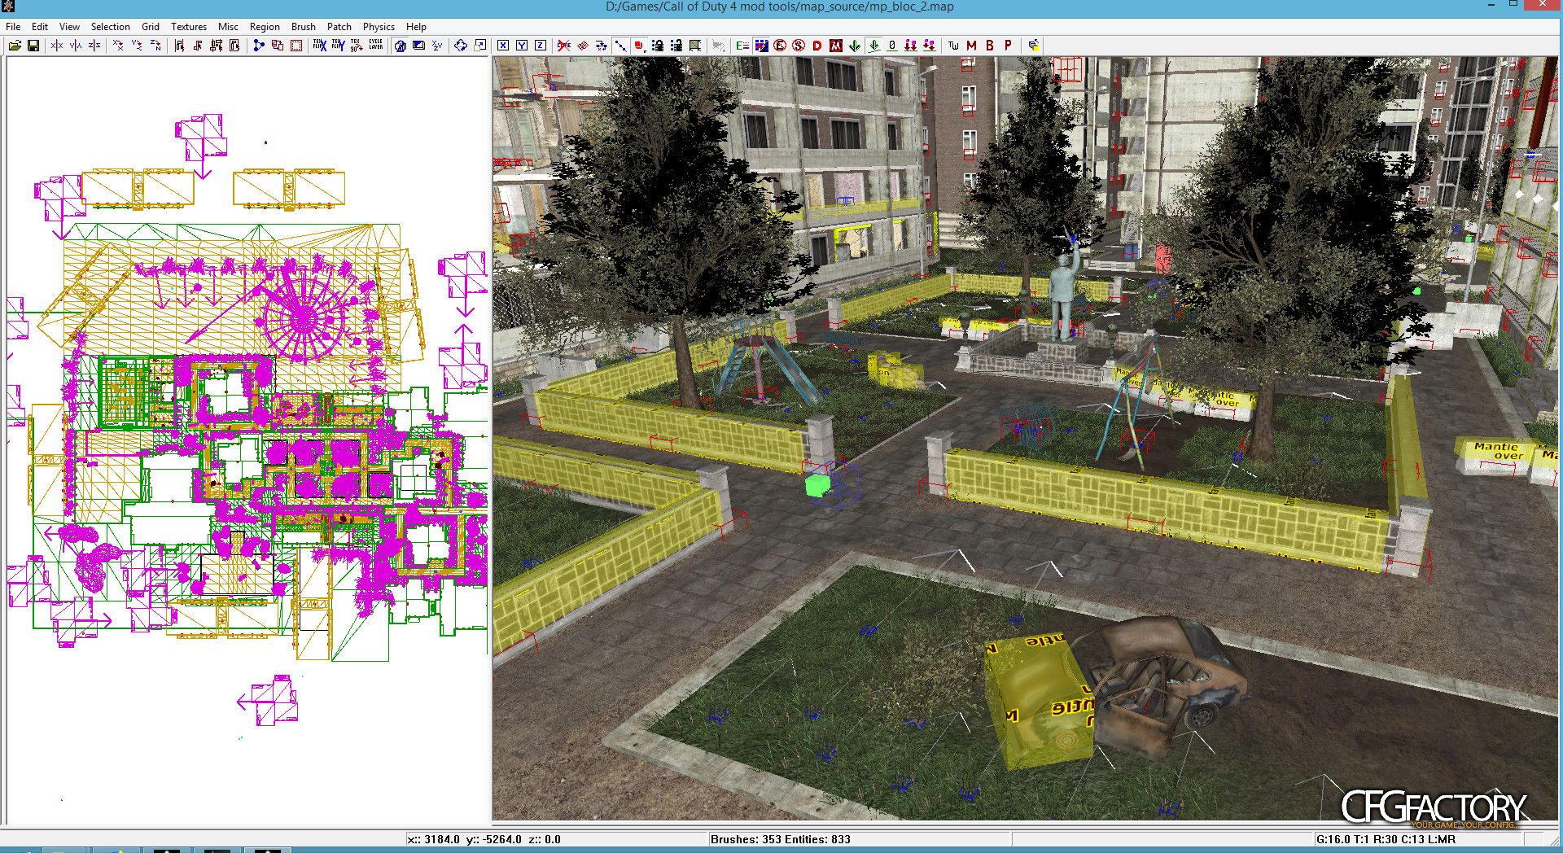Save the map with the floppy icon
Screen dimensions: 1563x853
pos(33,46)
